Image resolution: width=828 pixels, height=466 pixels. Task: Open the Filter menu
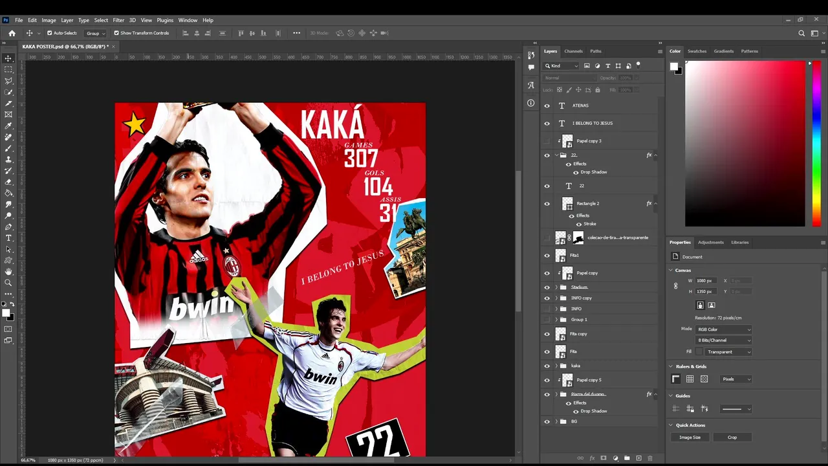tap(118, 20)
